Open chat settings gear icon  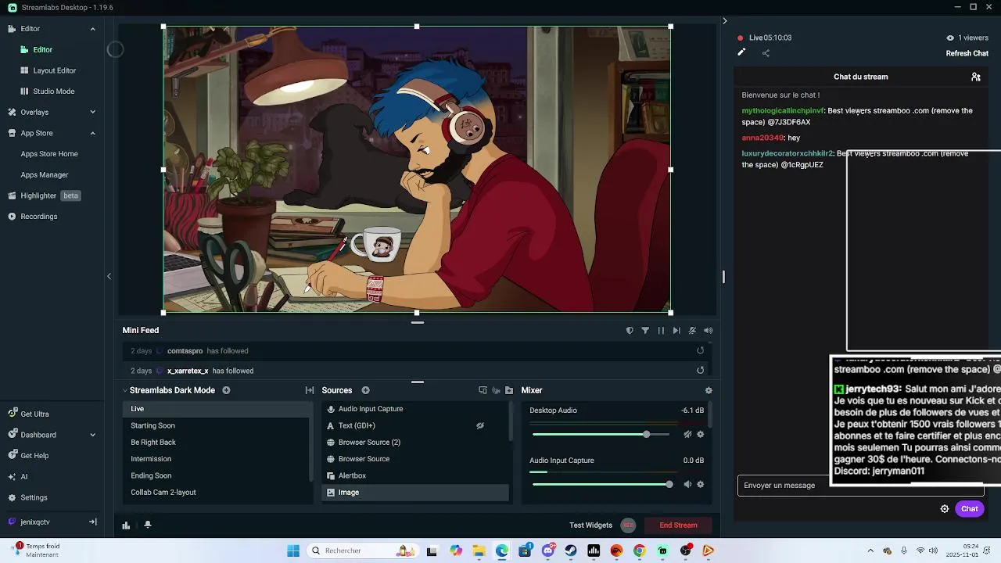[945, 509]
